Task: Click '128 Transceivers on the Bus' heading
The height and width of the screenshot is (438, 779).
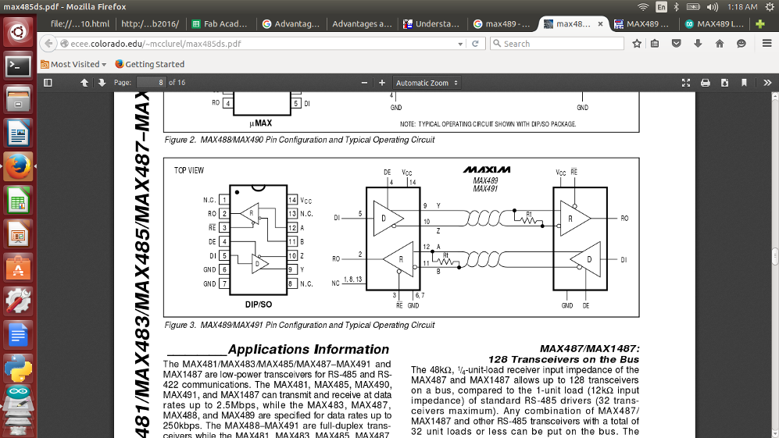Action: coord(564,360)
